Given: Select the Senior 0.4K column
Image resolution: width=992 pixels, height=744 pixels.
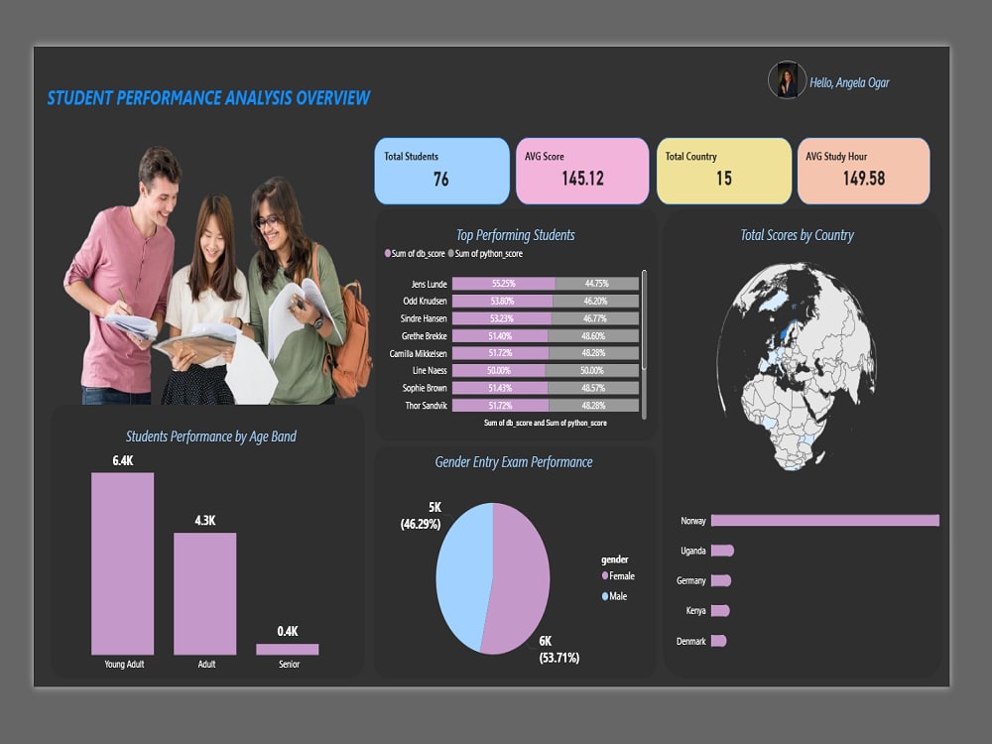Looking at the screenshot, I should (x=288, y=649).
